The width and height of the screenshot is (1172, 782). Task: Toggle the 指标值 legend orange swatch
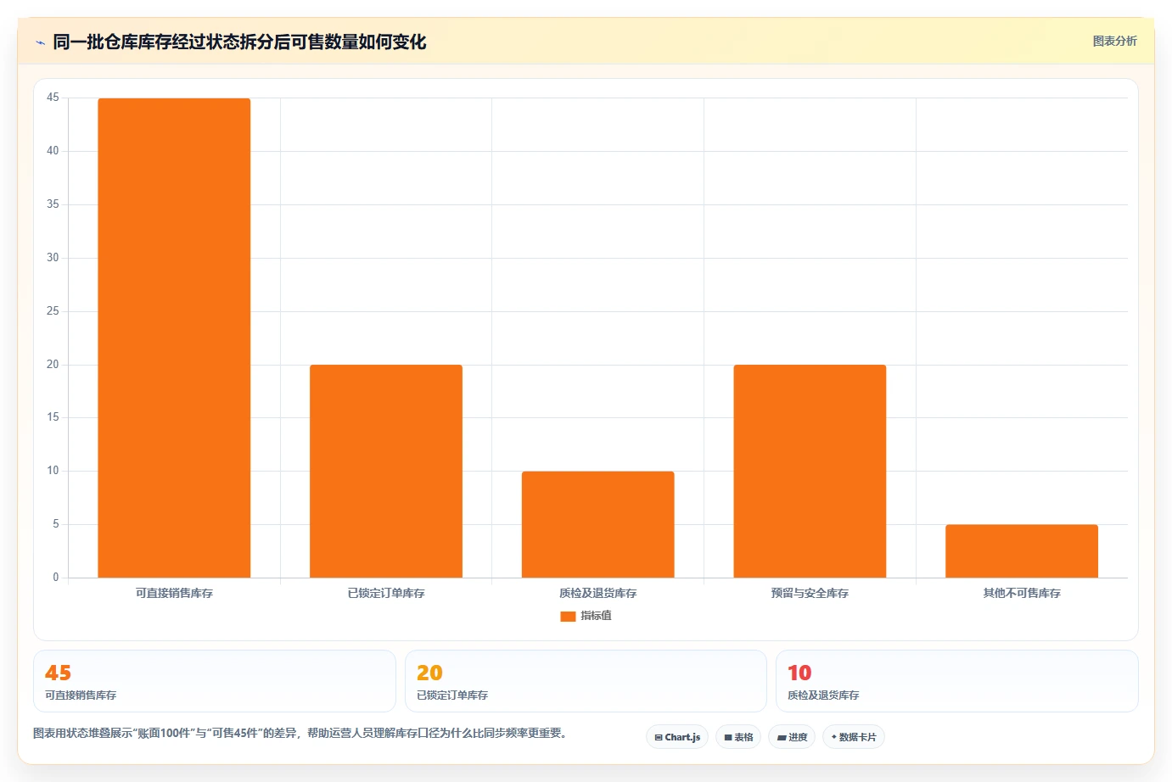point(568,617)
